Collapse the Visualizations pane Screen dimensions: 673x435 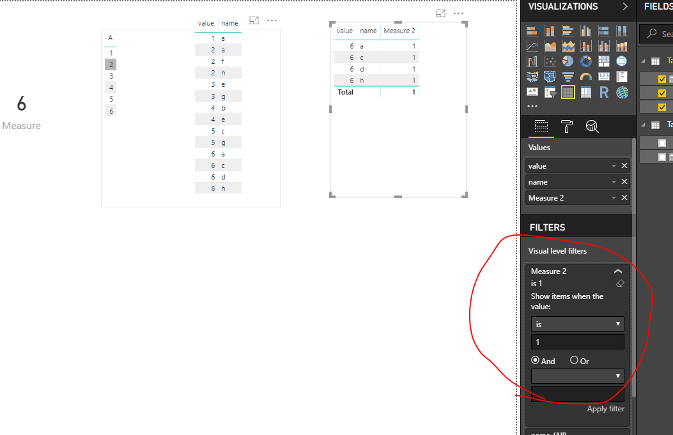coord(625,6)
